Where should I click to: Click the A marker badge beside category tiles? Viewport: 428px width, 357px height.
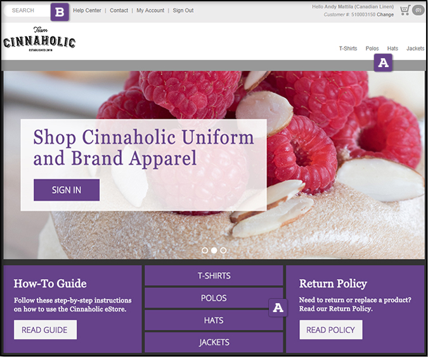pyautogui.click(x=278, y=308)
